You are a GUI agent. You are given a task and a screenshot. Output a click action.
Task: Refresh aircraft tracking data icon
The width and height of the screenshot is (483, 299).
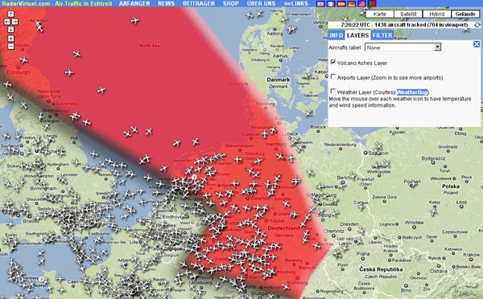[477, 25]
